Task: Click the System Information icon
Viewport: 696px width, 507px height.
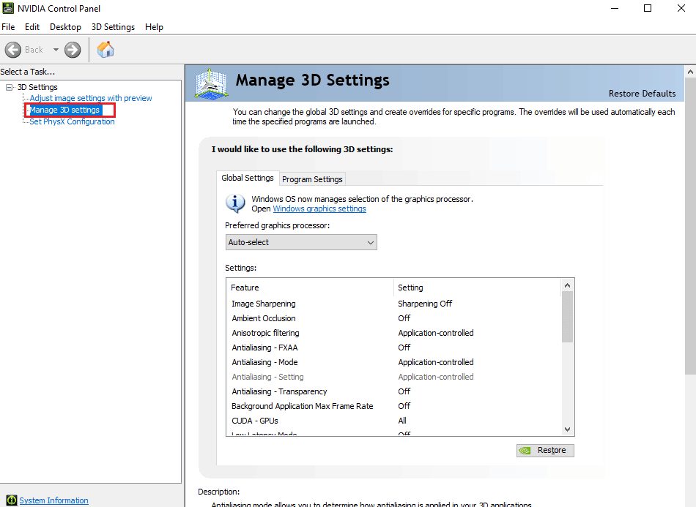Action: coord(12,500)
